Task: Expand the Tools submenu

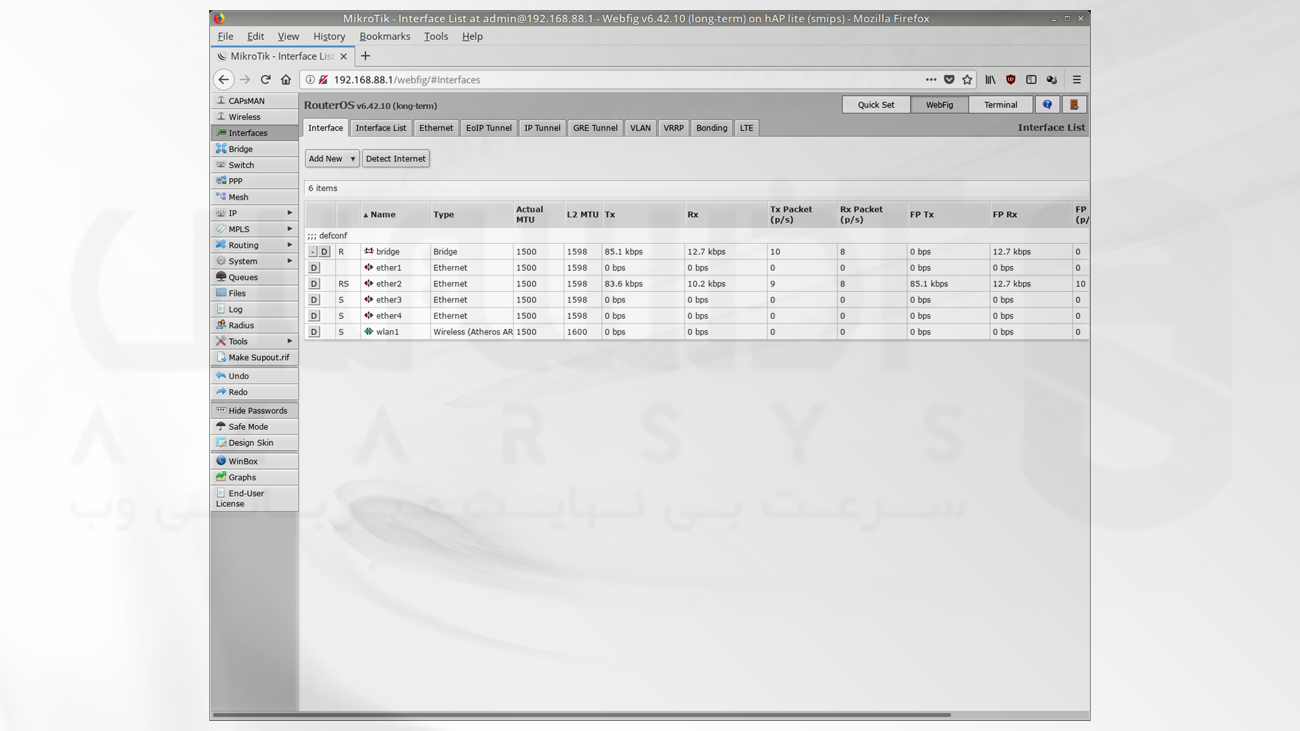Action: pyautogui.click(x=254, y=342)
